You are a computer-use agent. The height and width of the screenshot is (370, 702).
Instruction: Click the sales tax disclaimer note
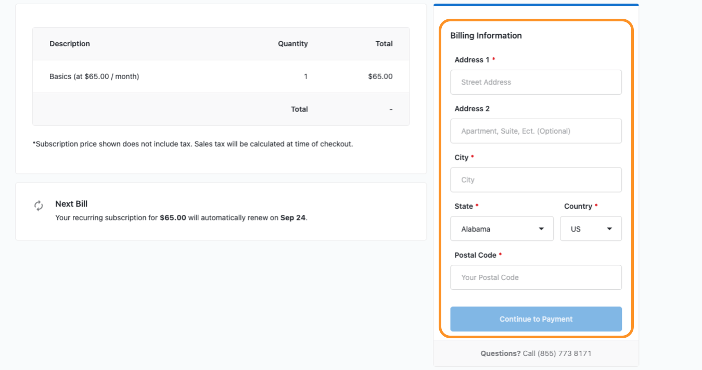tap(193, 144)
